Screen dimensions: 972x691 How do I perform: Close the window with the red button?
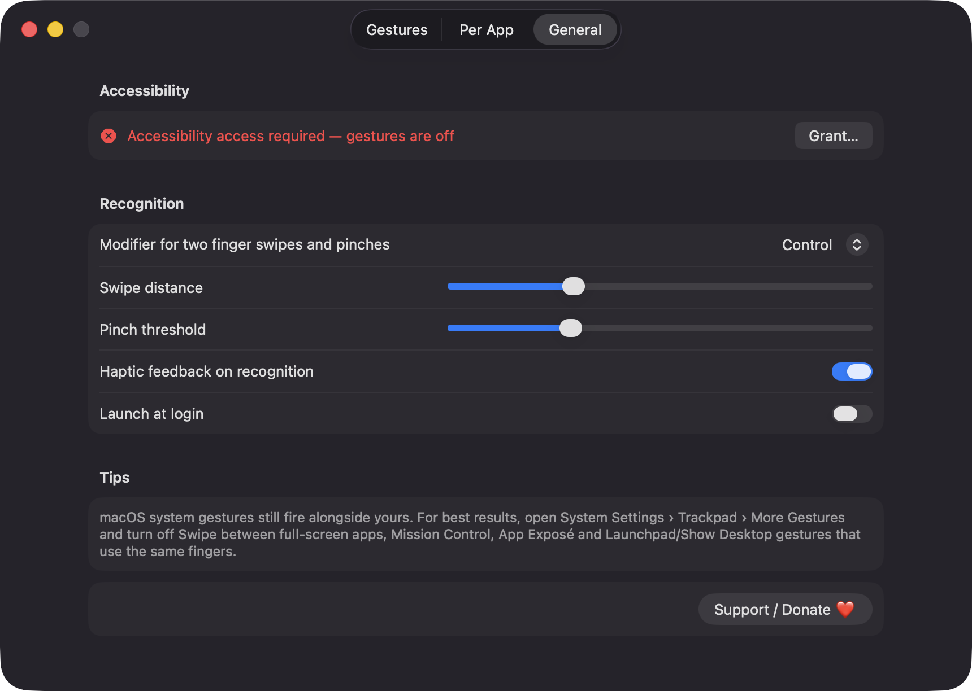point(29,29)
